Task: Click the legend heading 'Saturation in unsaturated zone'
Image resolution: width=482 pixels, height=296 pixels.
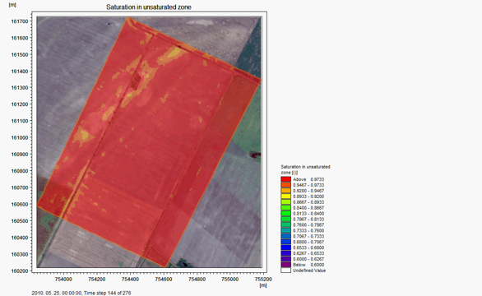Action: pos(305,169)
